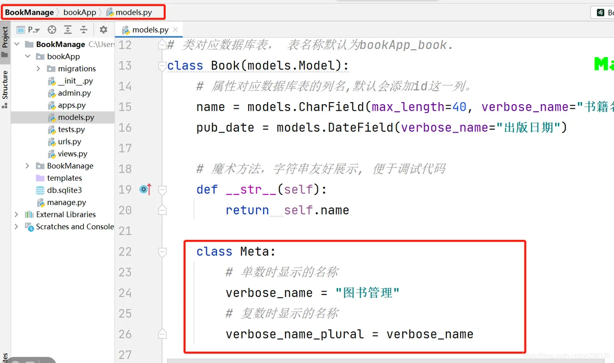
Task: Select db.sqlite3 in the project tree
Action: coord(63,190)
